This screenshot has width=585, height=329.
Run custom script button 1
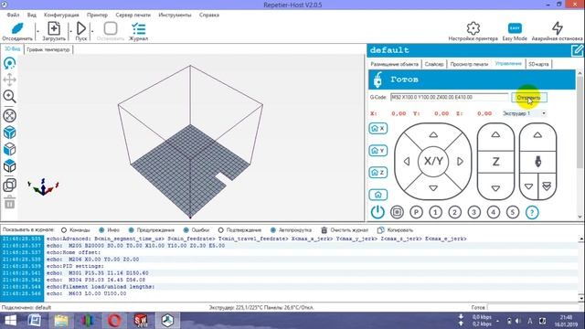coord(435,212)
